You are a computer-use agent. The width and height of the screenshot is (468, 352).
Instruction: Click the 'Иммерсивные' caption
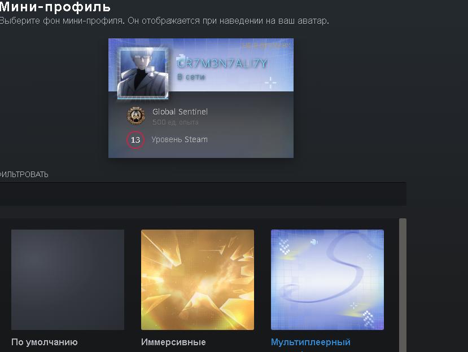coord(173,342)
